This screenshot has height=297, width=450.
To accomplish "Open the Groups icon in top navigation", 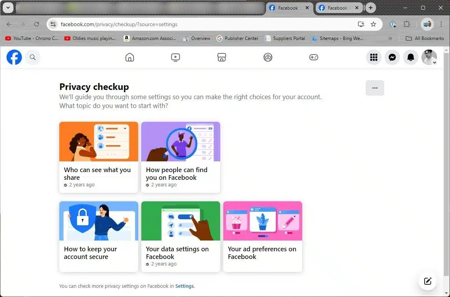I will pos(268,57).
